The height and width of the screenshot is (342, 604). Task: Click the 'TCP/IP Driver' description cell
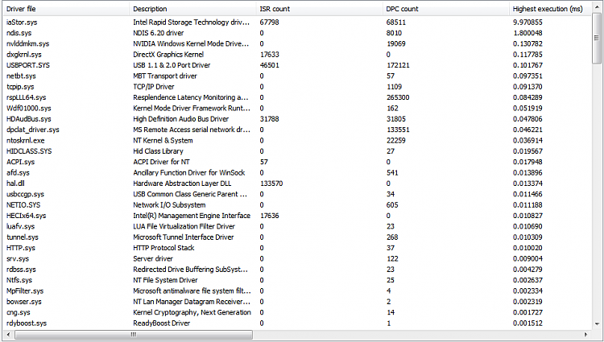[154, 87]
